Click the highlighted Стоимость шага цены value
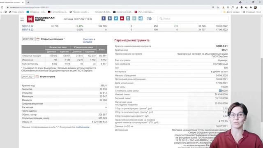The width and height of the screenshot is (263, 148). coord(224,91)
